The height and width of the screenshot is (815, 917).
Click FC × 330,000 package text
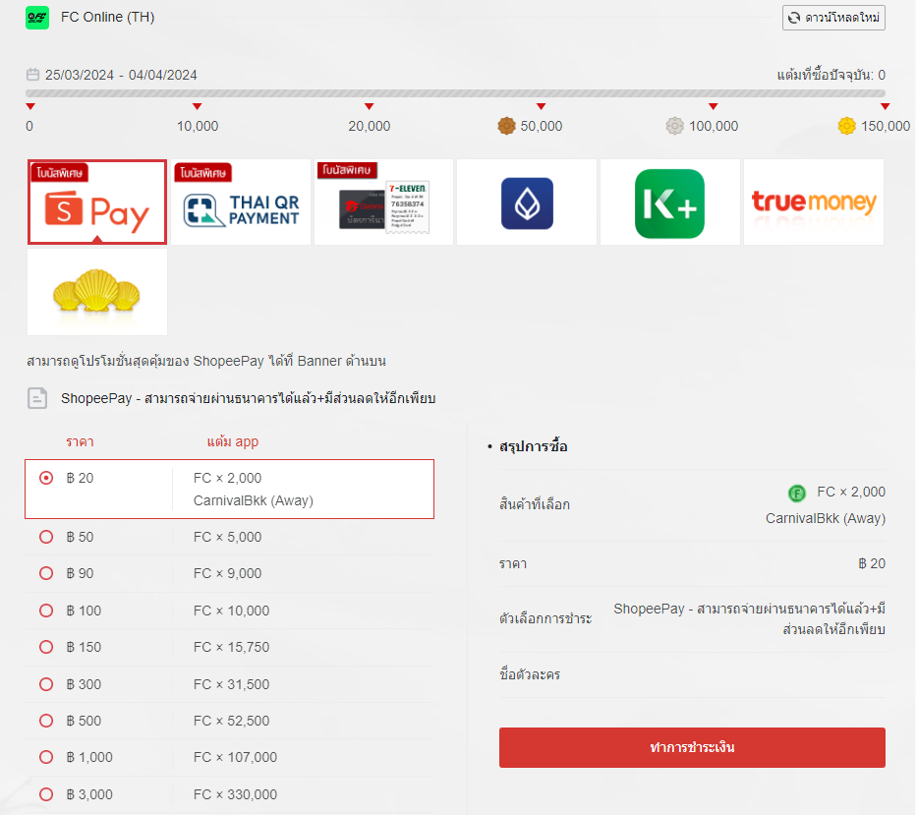[x=235, y=794]
